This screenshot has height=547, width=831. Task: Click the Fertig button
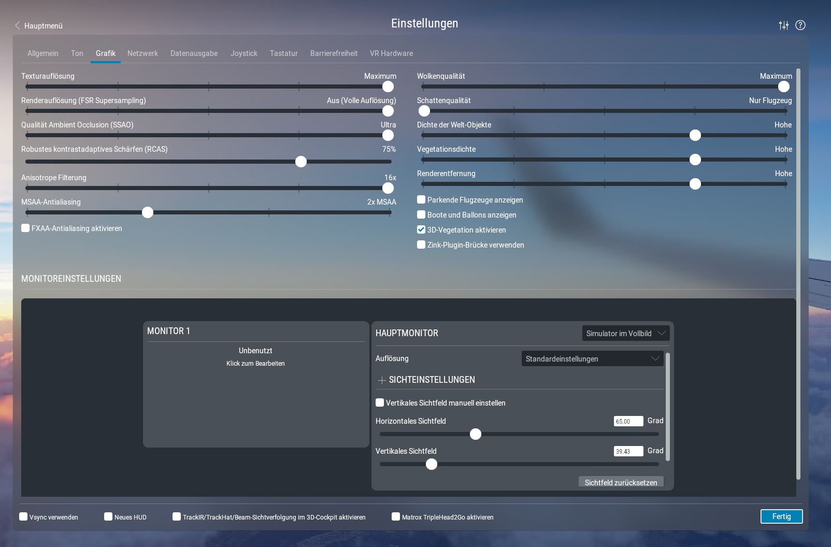point(781,516)
